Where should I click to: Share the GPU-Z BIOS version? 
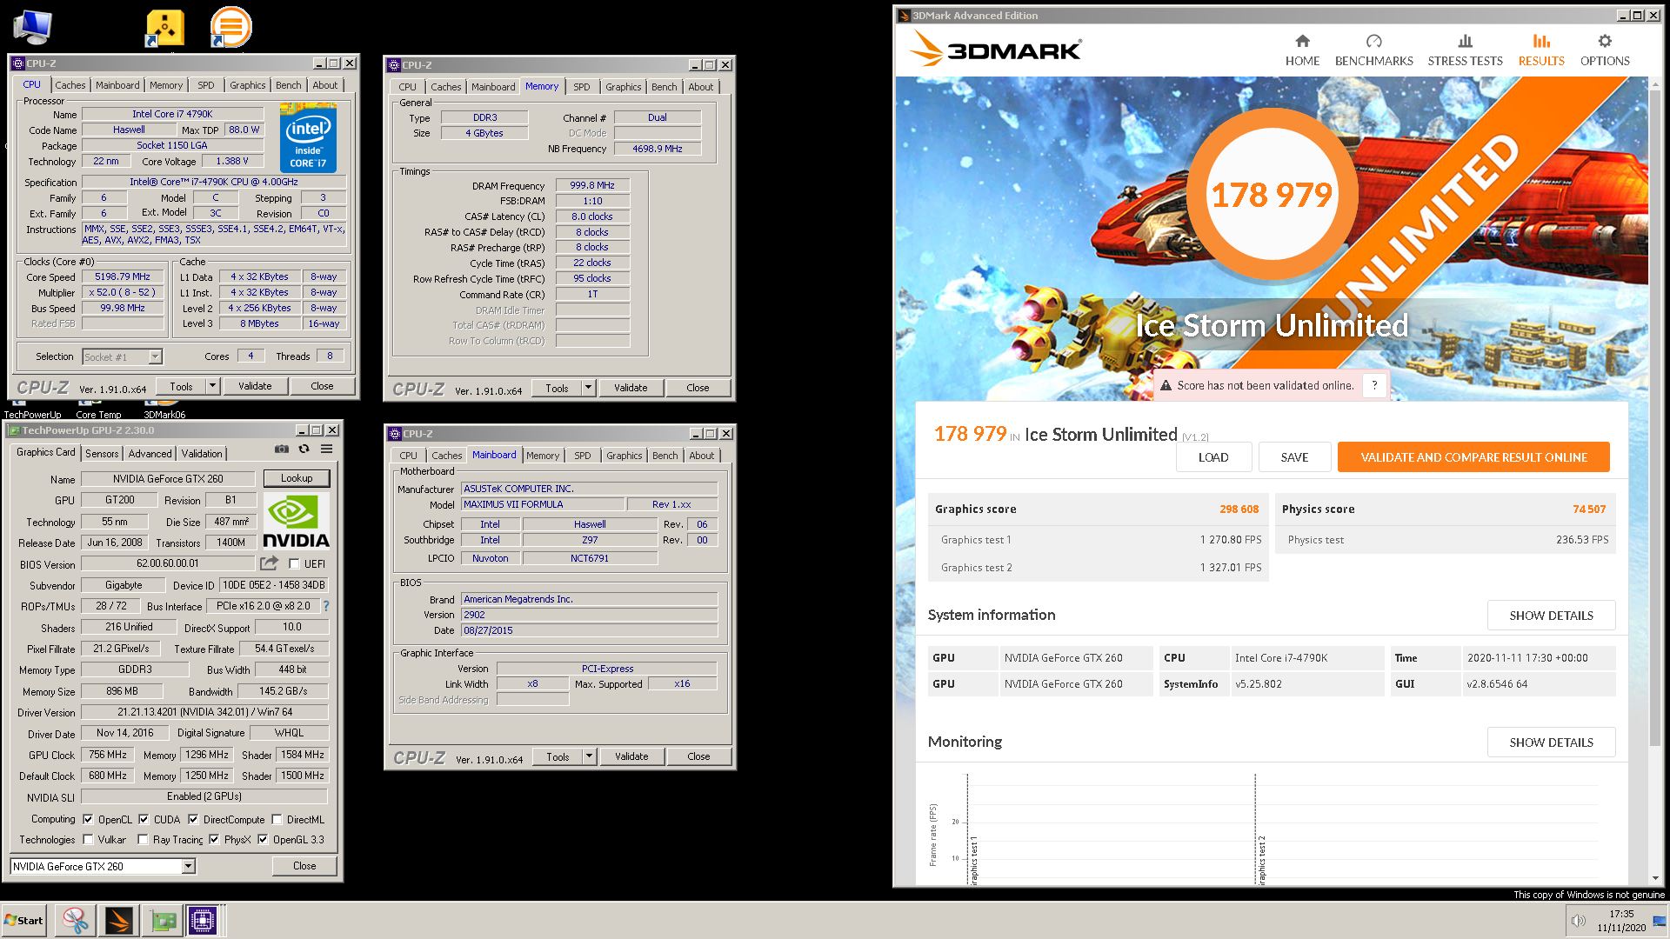click(270, 563)
